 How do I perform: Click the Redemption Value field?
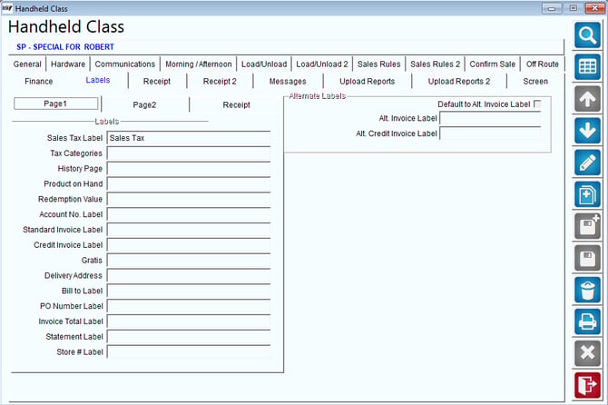pyautogui.click(x=189, y=199)
